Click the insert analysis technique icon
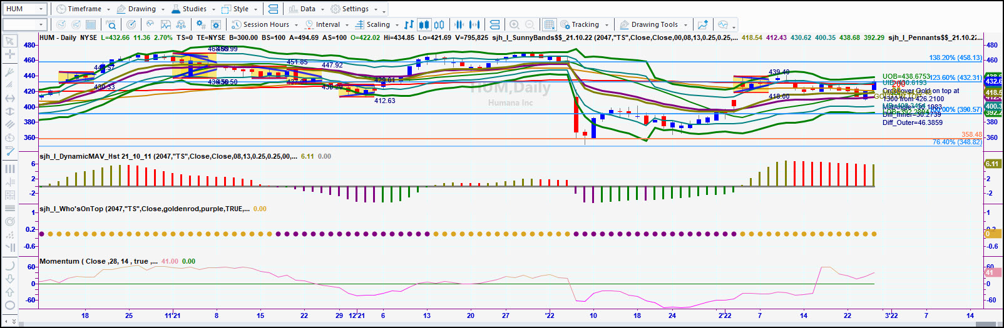 [x=150, y=24]
